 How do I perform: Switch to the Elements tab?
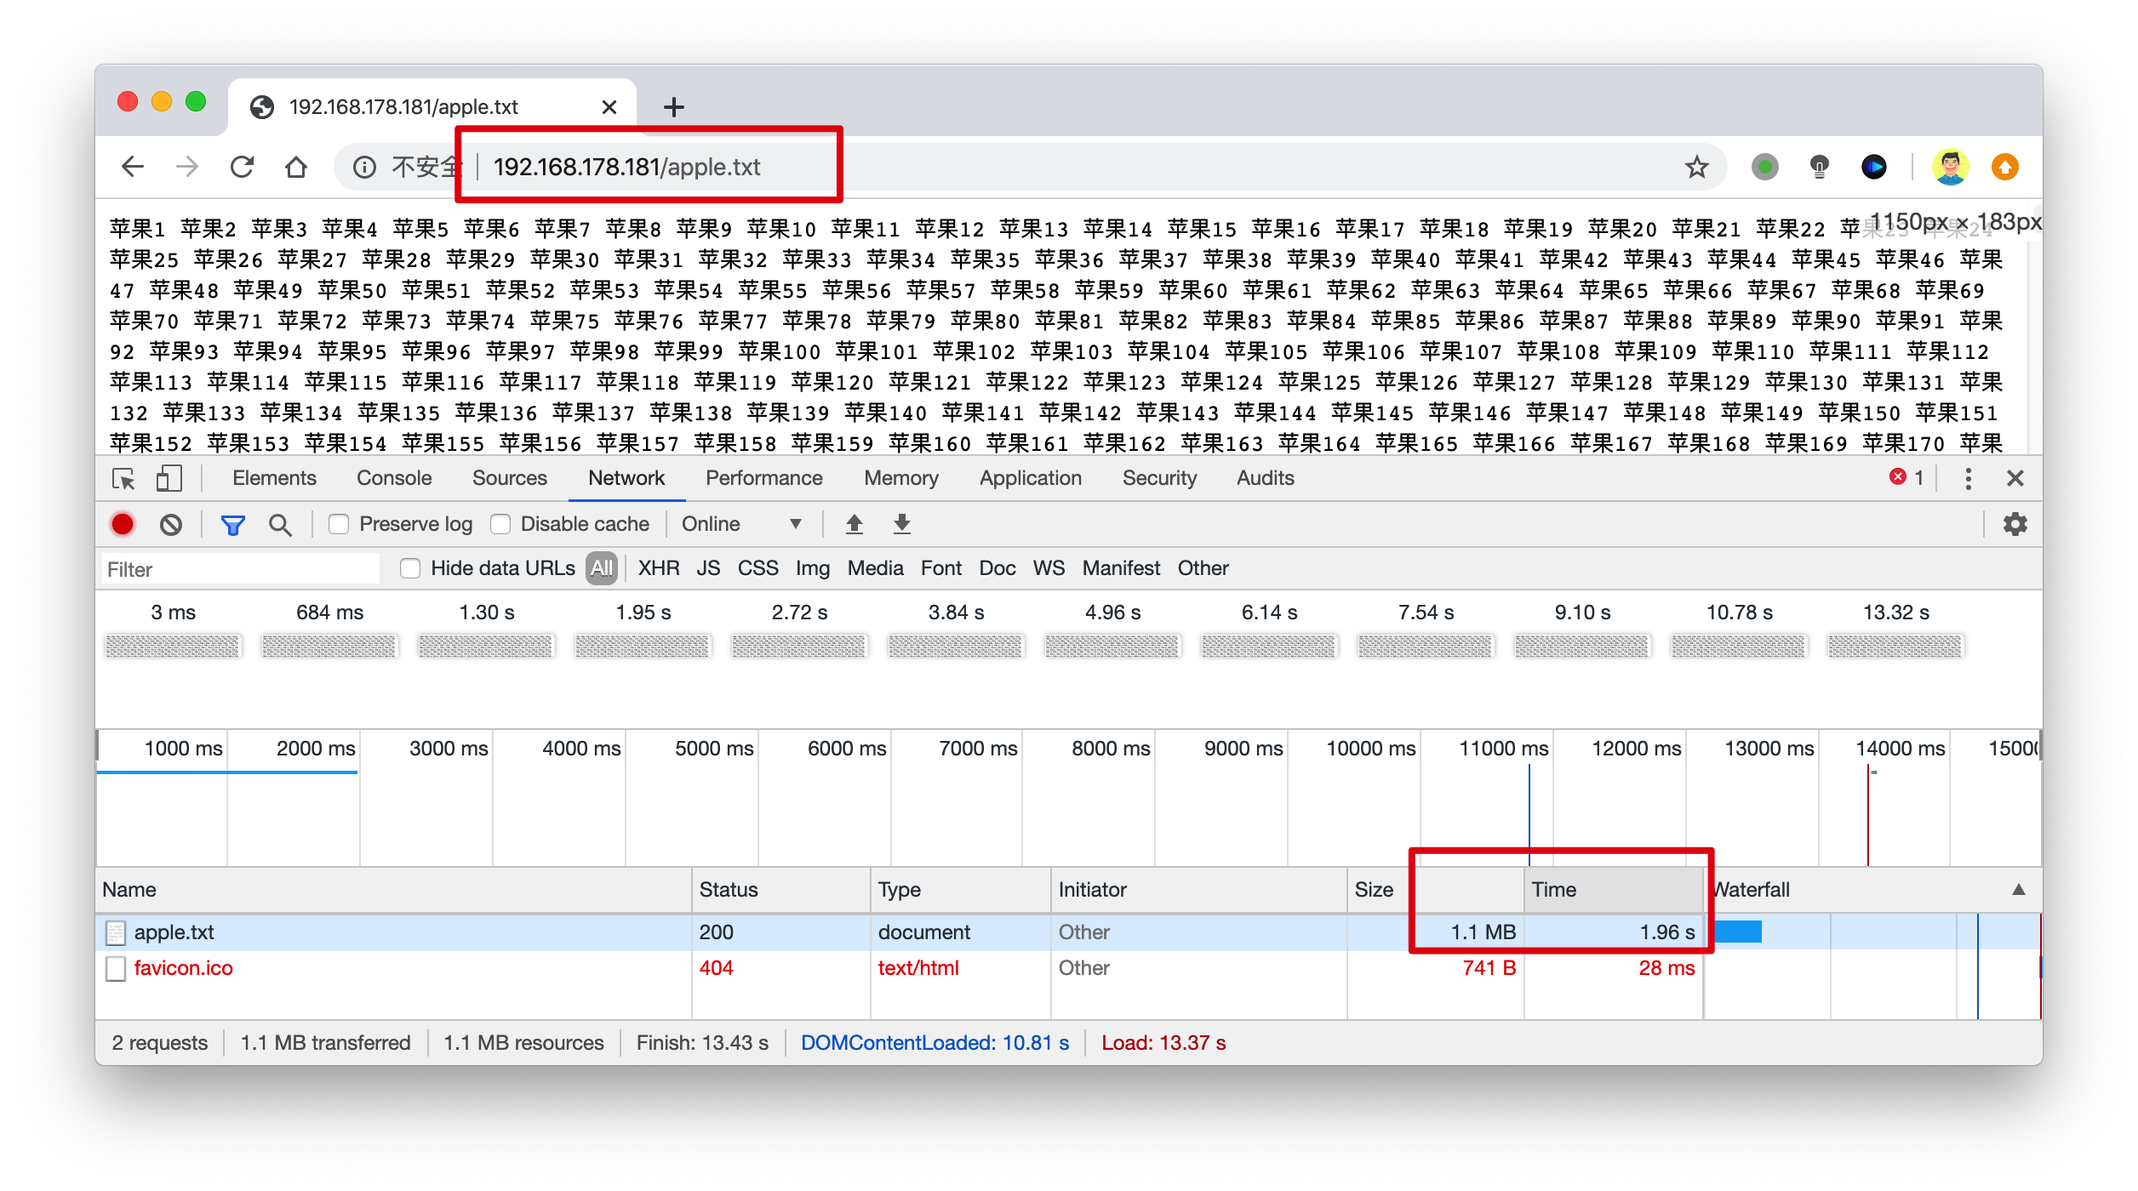274,478
